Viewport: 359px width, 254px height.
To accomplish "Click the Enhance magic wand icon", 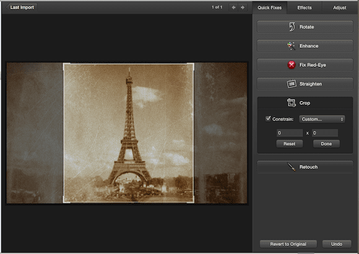I will coord(292,46).
